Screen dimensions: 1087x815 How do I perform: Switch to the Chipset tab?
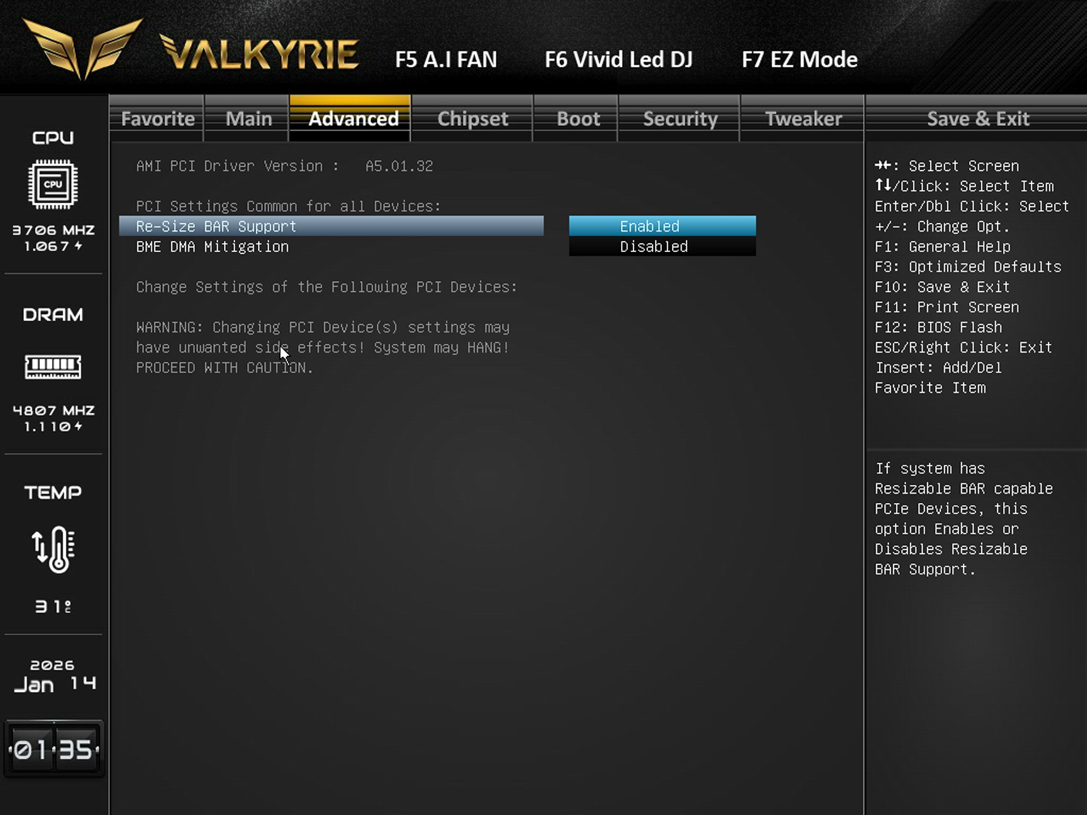(472, 119)
